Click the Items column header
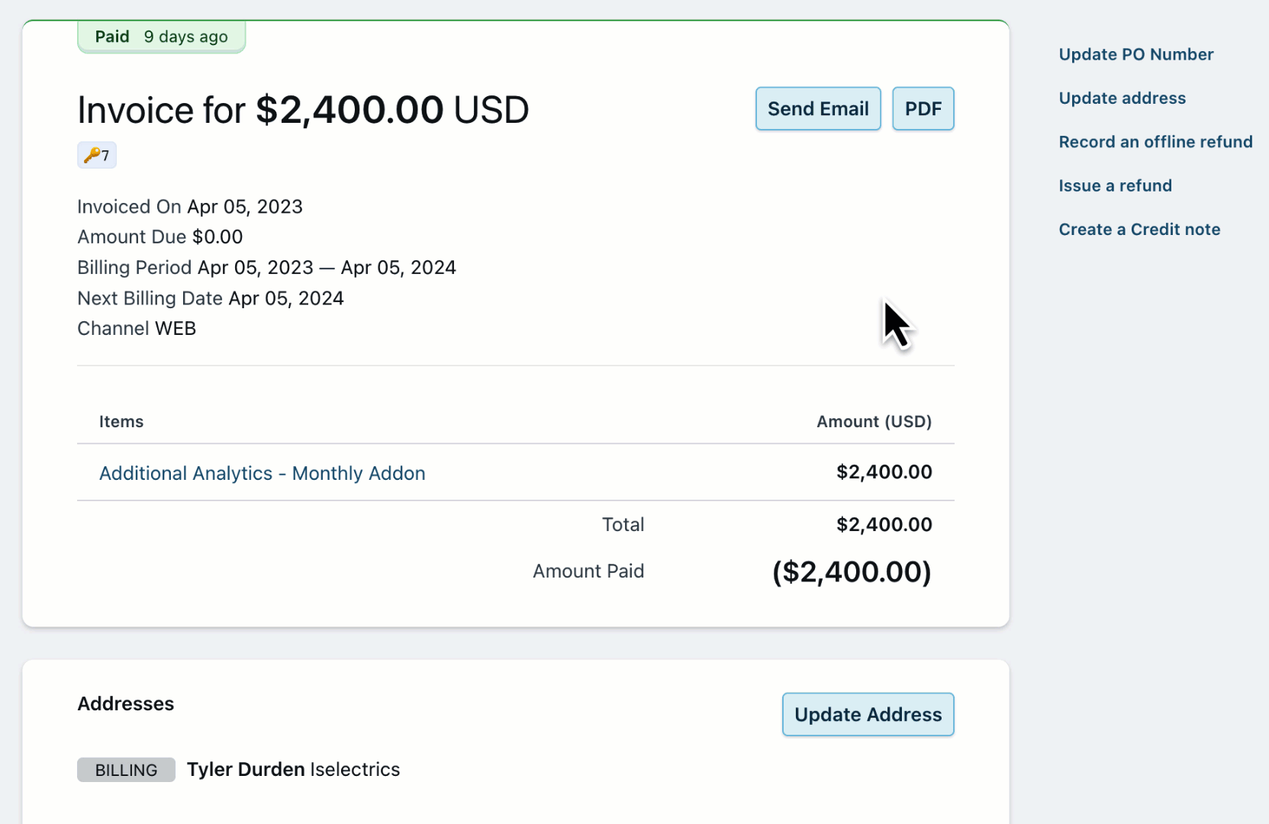 click(121, 422)
